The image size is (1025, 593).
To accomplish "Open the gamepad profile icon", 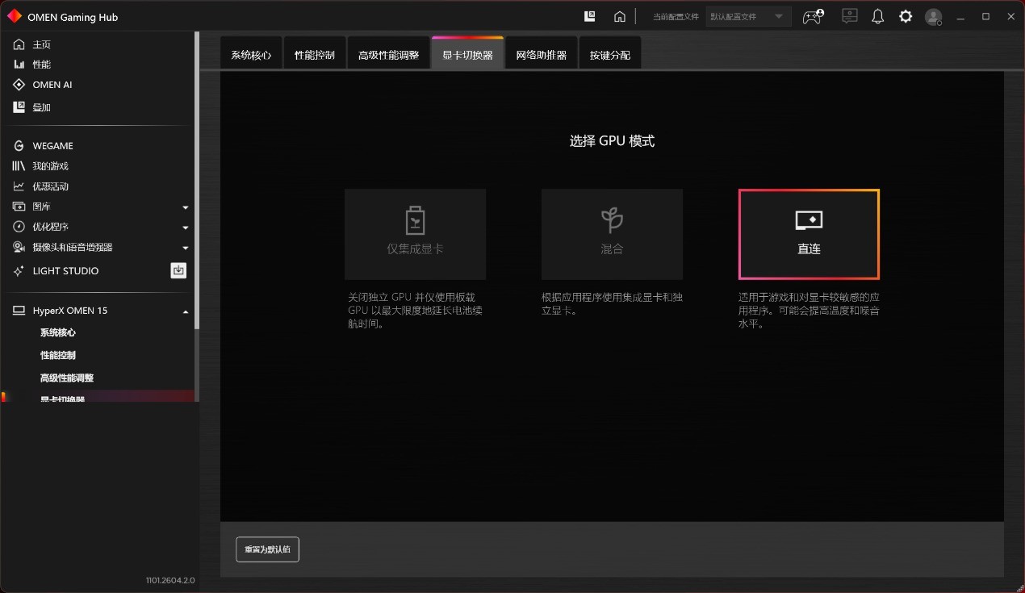I will [x=813, y=16].
